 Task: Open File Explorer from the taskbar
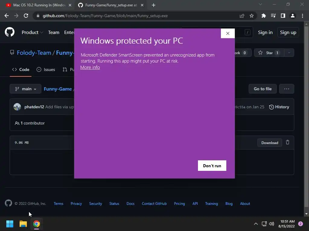click(23, 224)
